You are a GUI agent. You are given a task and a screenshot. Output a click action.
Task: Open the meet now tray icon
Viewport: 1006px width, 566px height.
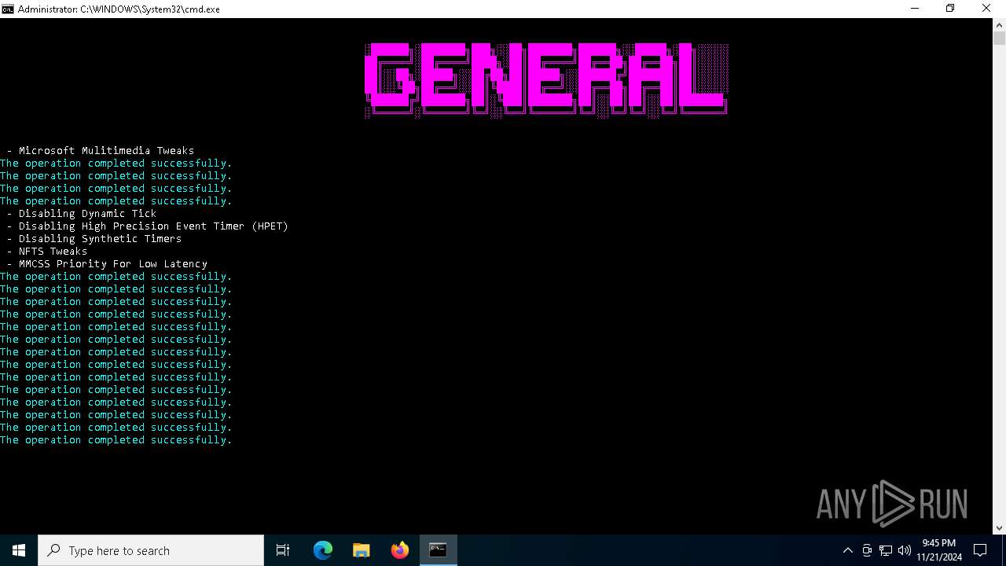pos(867,550)
